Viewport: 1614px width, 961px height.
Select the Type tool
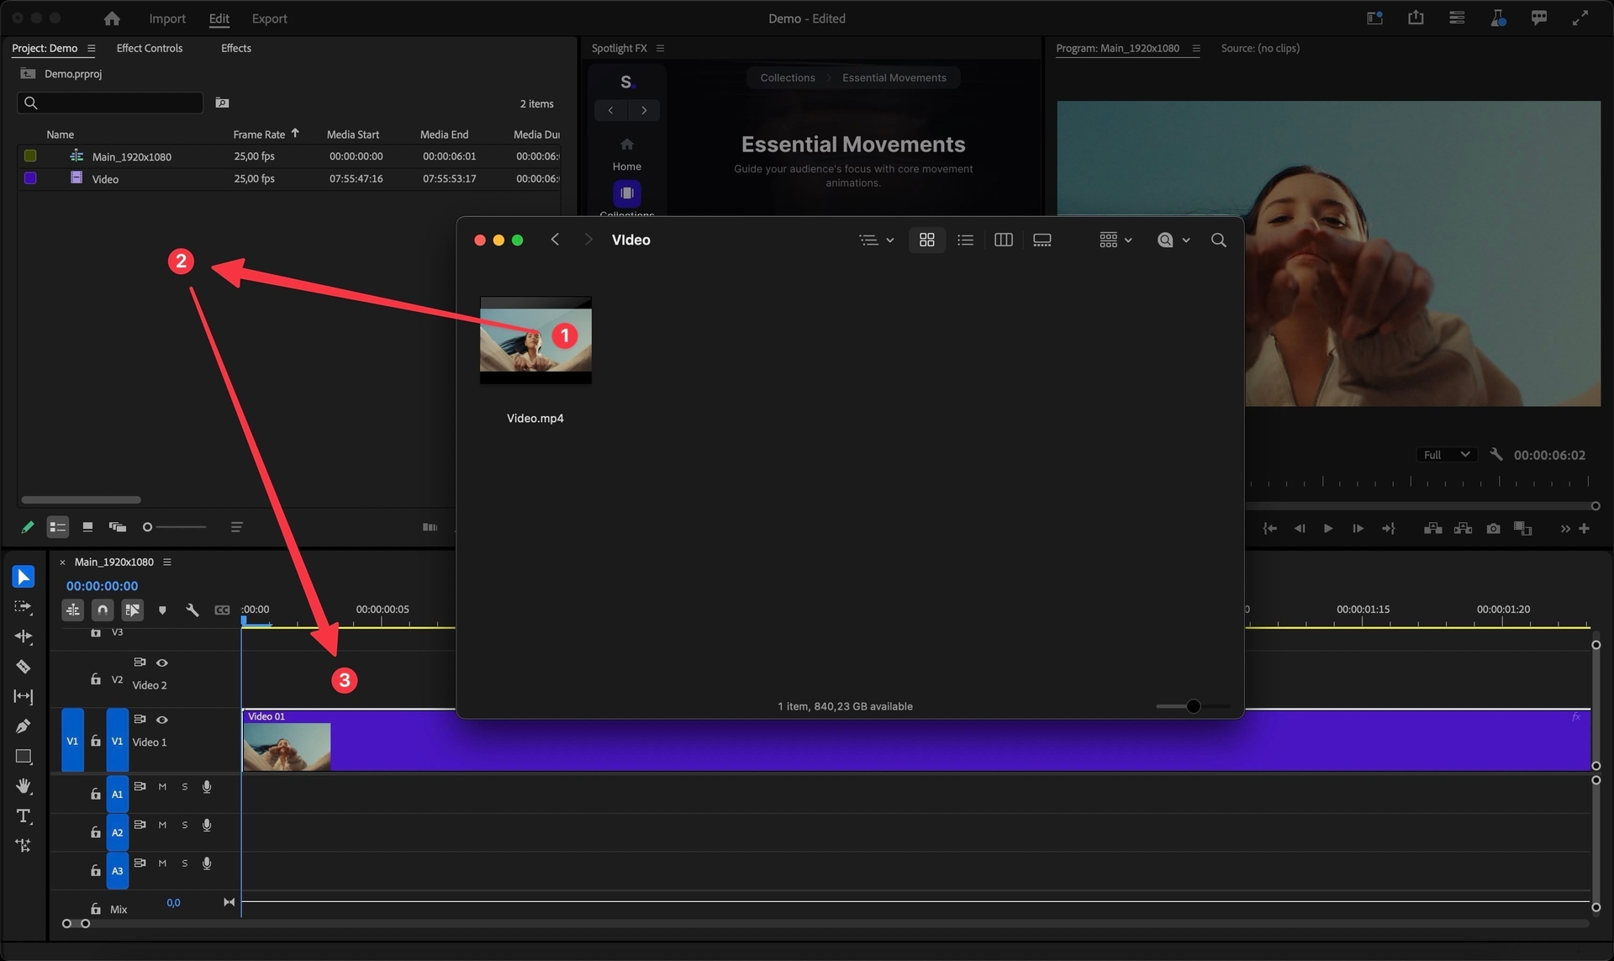tap(24, 816)
